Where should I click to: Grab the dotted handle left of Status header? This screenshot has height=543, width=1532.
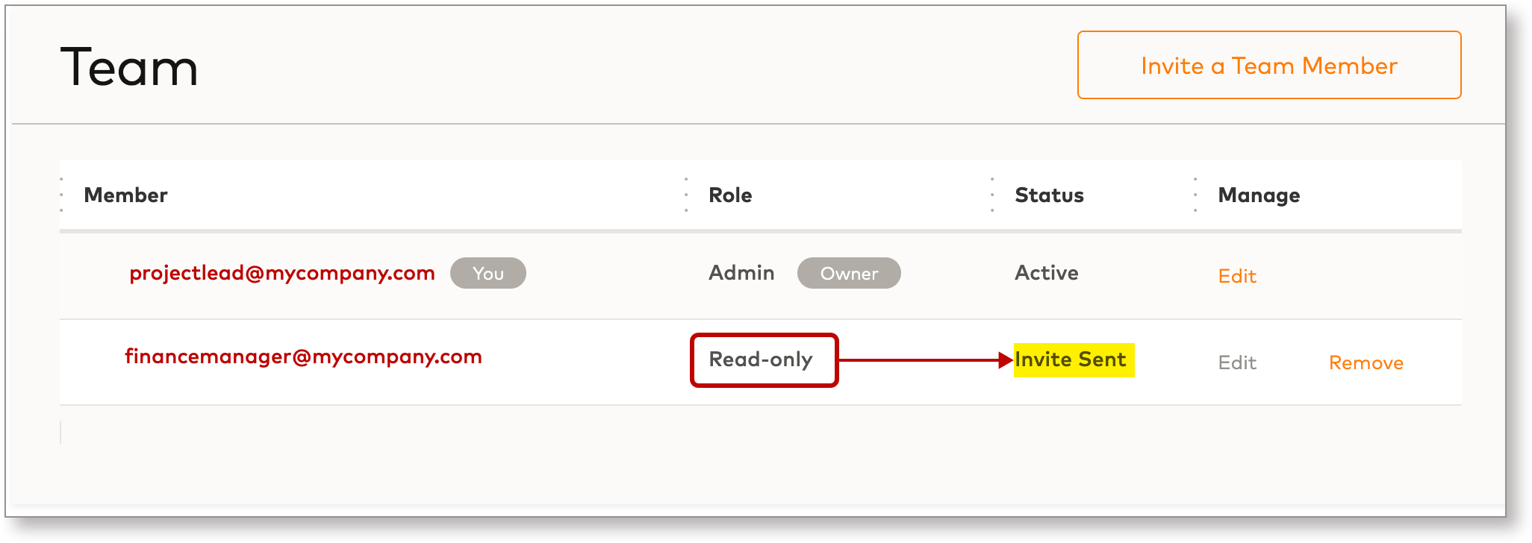coord(992,195)
